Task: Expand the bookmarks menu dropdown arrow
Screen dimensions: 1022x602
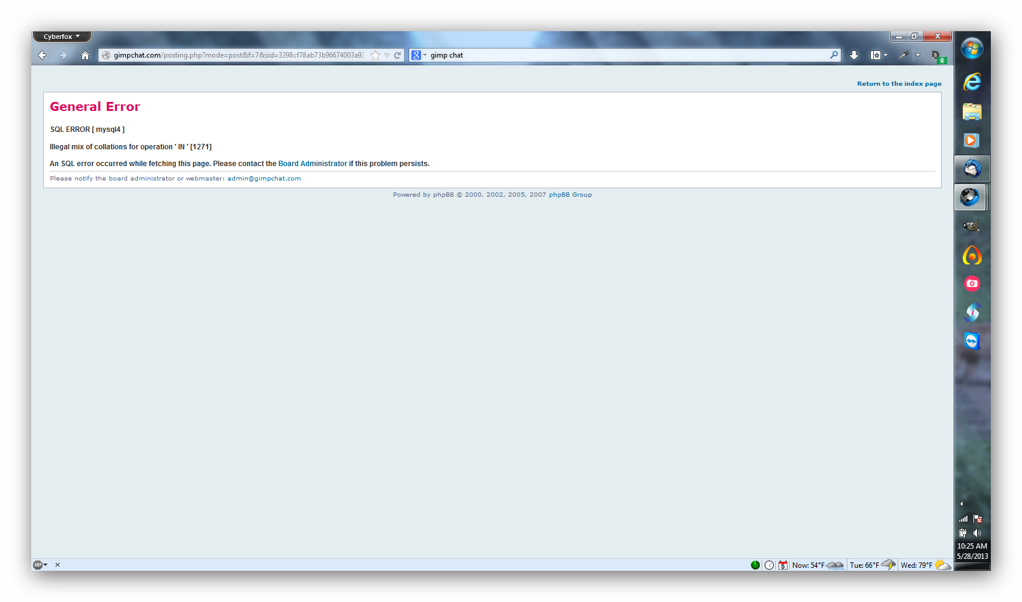Action: 885,55
